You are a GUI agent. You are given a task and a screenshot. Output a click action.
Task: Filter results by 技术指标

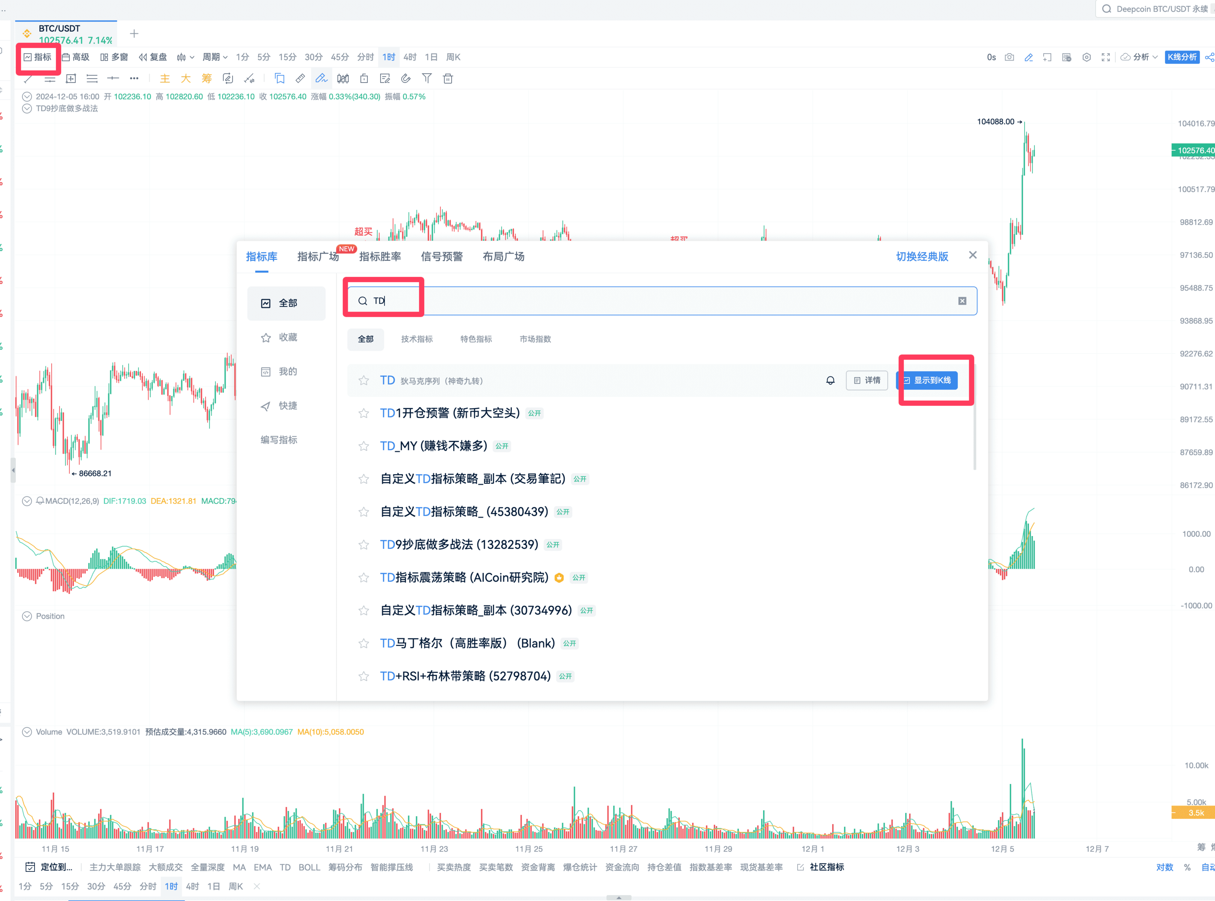[417, 339]
